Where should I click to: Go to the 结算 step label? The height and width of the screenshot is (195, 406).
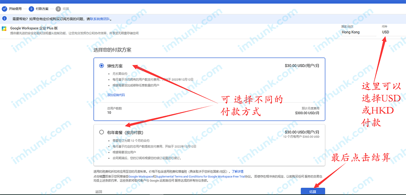pyautogui.click(x=66, y=9)
